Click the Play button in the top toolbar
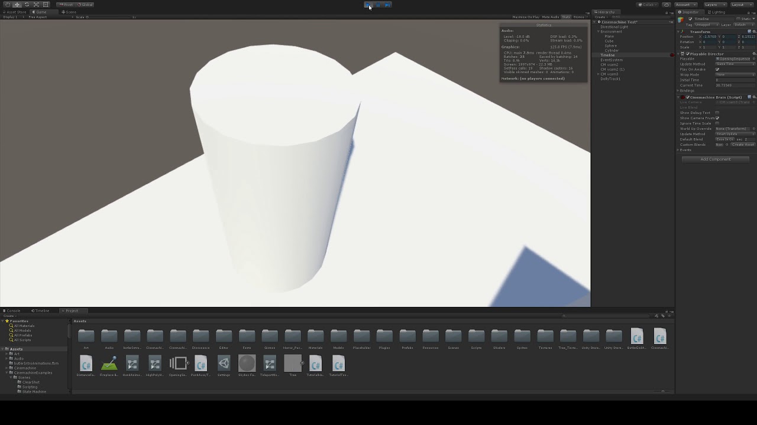The image size is (757, 425). [368, 5]
